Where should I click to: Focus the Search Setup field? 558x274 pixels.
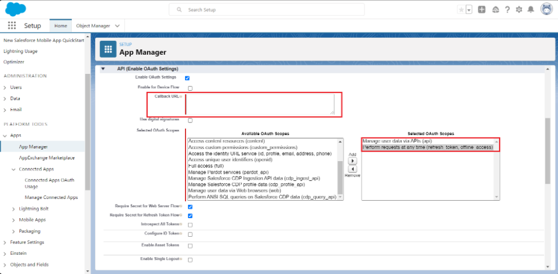[266, 10]
